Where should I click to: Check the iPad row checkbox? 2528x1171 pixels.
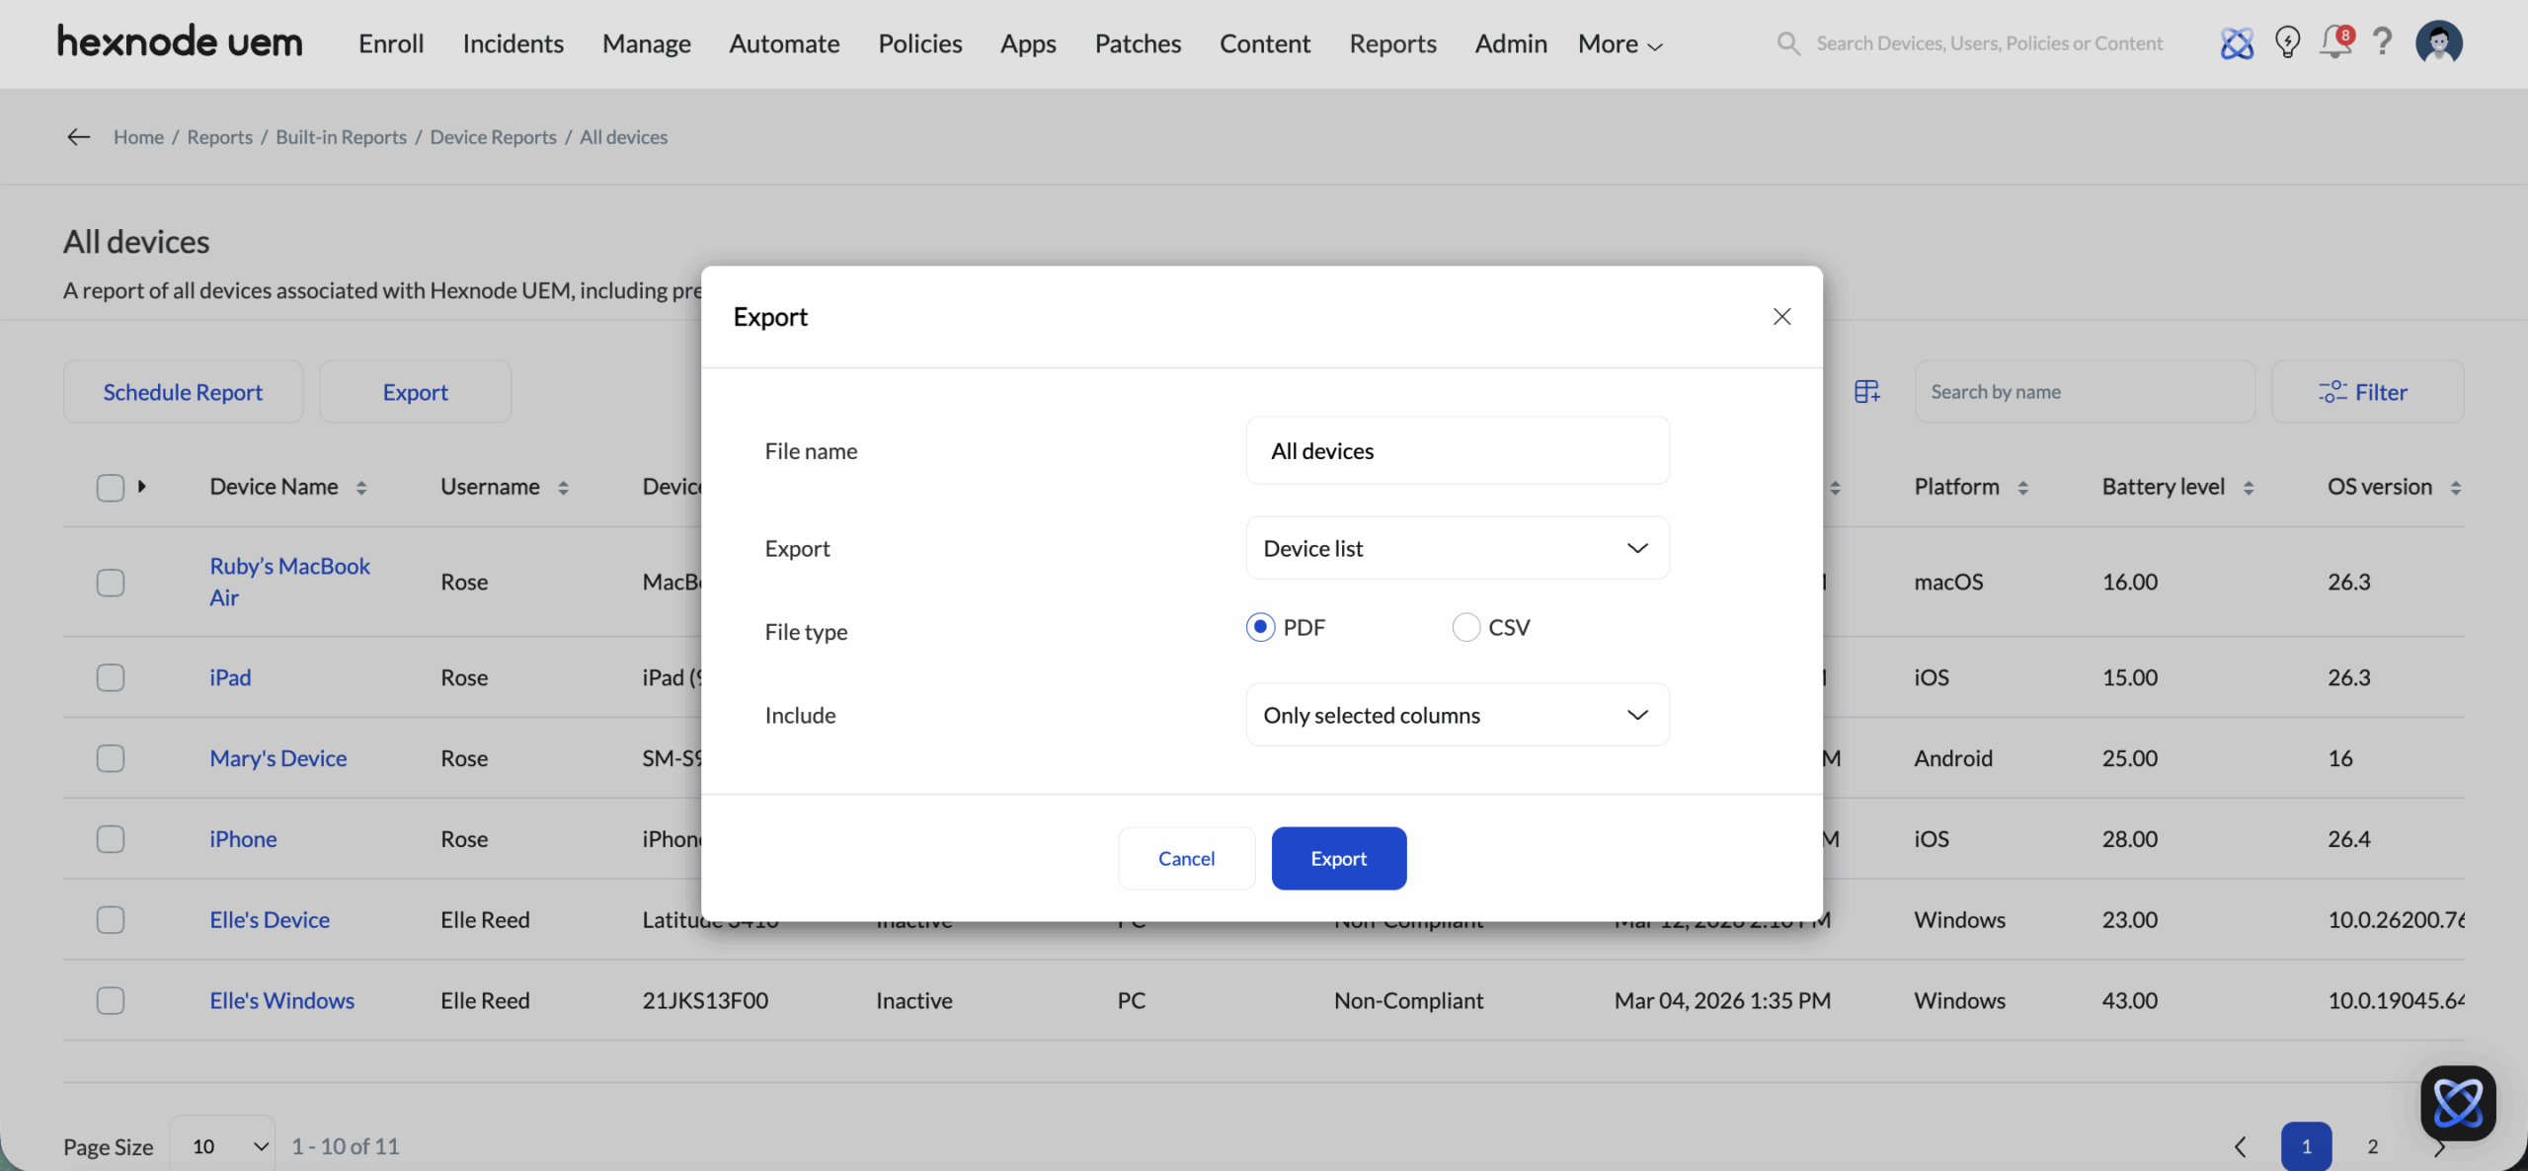(111, 677)
